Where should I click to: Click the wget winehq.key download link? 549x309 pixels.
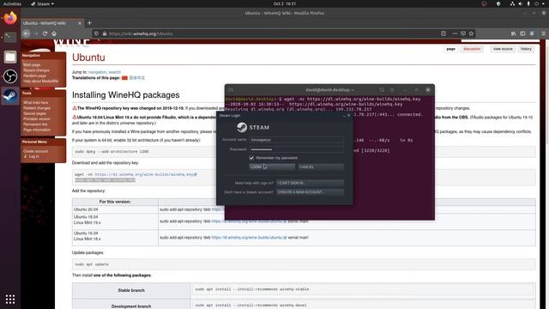click(x=146, y=174)
